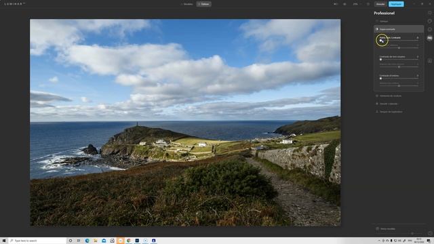Open File Explorer from taskbar
Screen dimensions: 434x244
click(96, 241)
